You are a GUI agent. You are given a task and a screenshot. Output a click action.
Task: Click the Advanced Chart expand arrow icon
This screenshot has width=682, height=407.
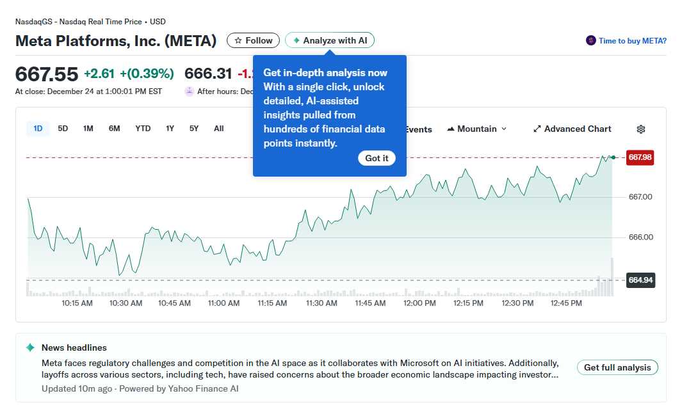coord(537,129)
